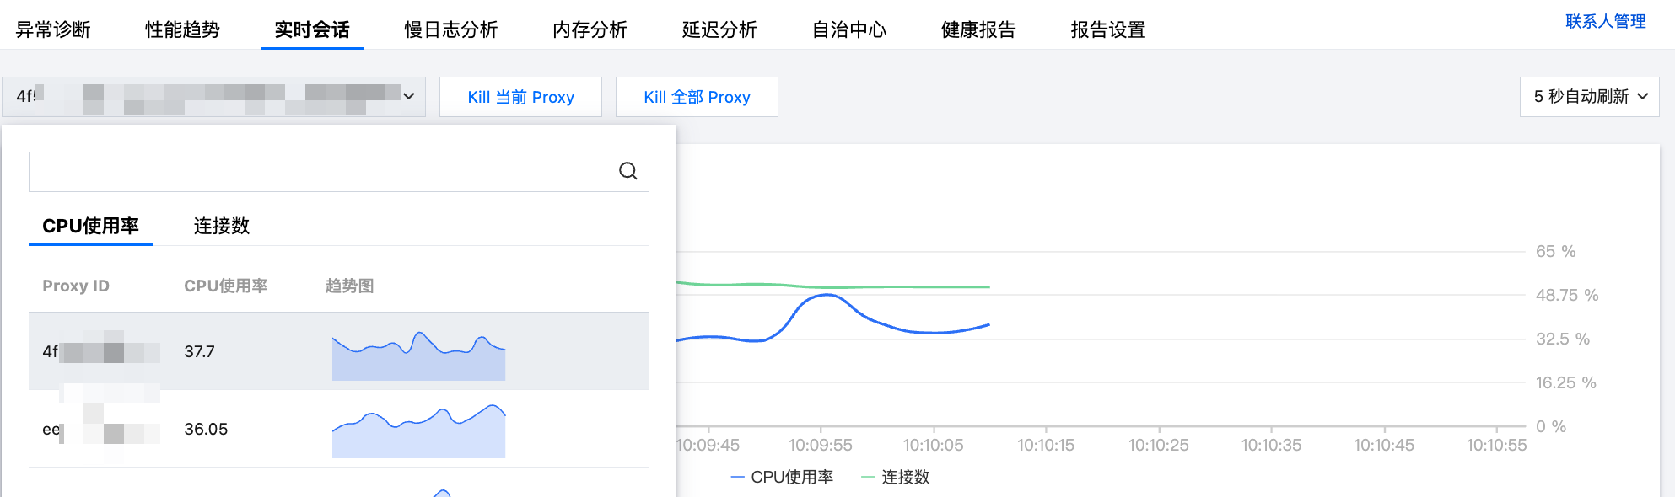Switch to 连接数 tab in proxy panel
1675x497 pixels.
pos(222,226)
